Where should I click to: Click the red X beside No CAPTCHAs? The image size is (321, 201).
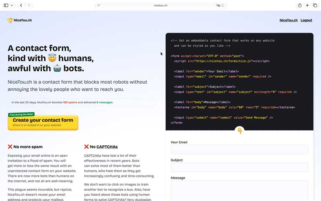tap(86, 147)
